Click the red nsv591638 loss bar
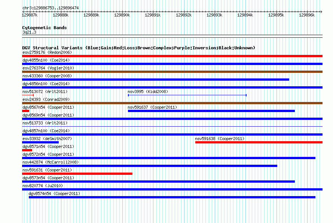The width and height of the screenshot is (333, 223). [259, 142]
